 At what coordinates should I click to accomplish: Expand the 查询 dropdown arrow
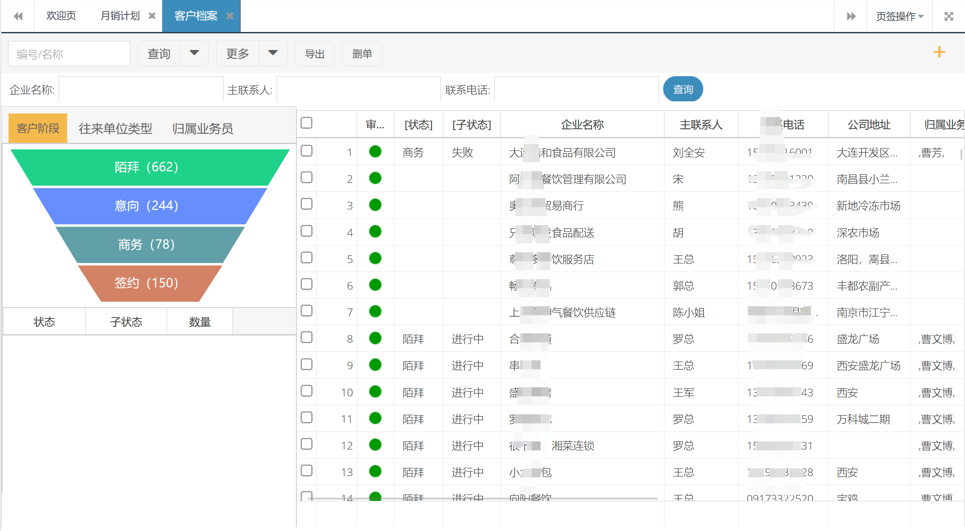pos(194,53)
